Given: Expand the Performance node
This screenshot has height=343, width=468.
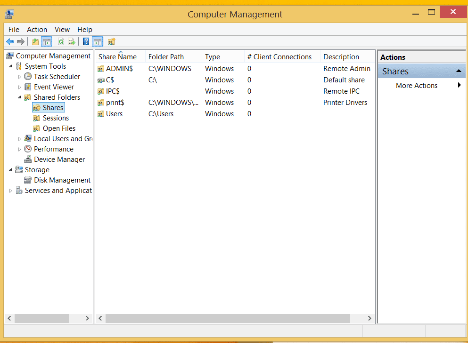Looking at the screenshot, I should point(19,149).
